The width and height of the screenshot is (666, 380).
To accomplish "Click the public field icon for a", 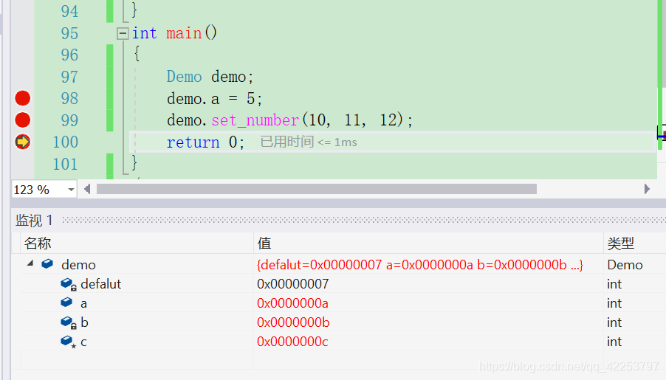I will tap(66, 303).
